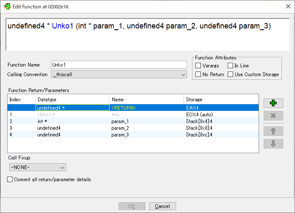Select the ECX:4 (auto) storage cell

[221, 115]
